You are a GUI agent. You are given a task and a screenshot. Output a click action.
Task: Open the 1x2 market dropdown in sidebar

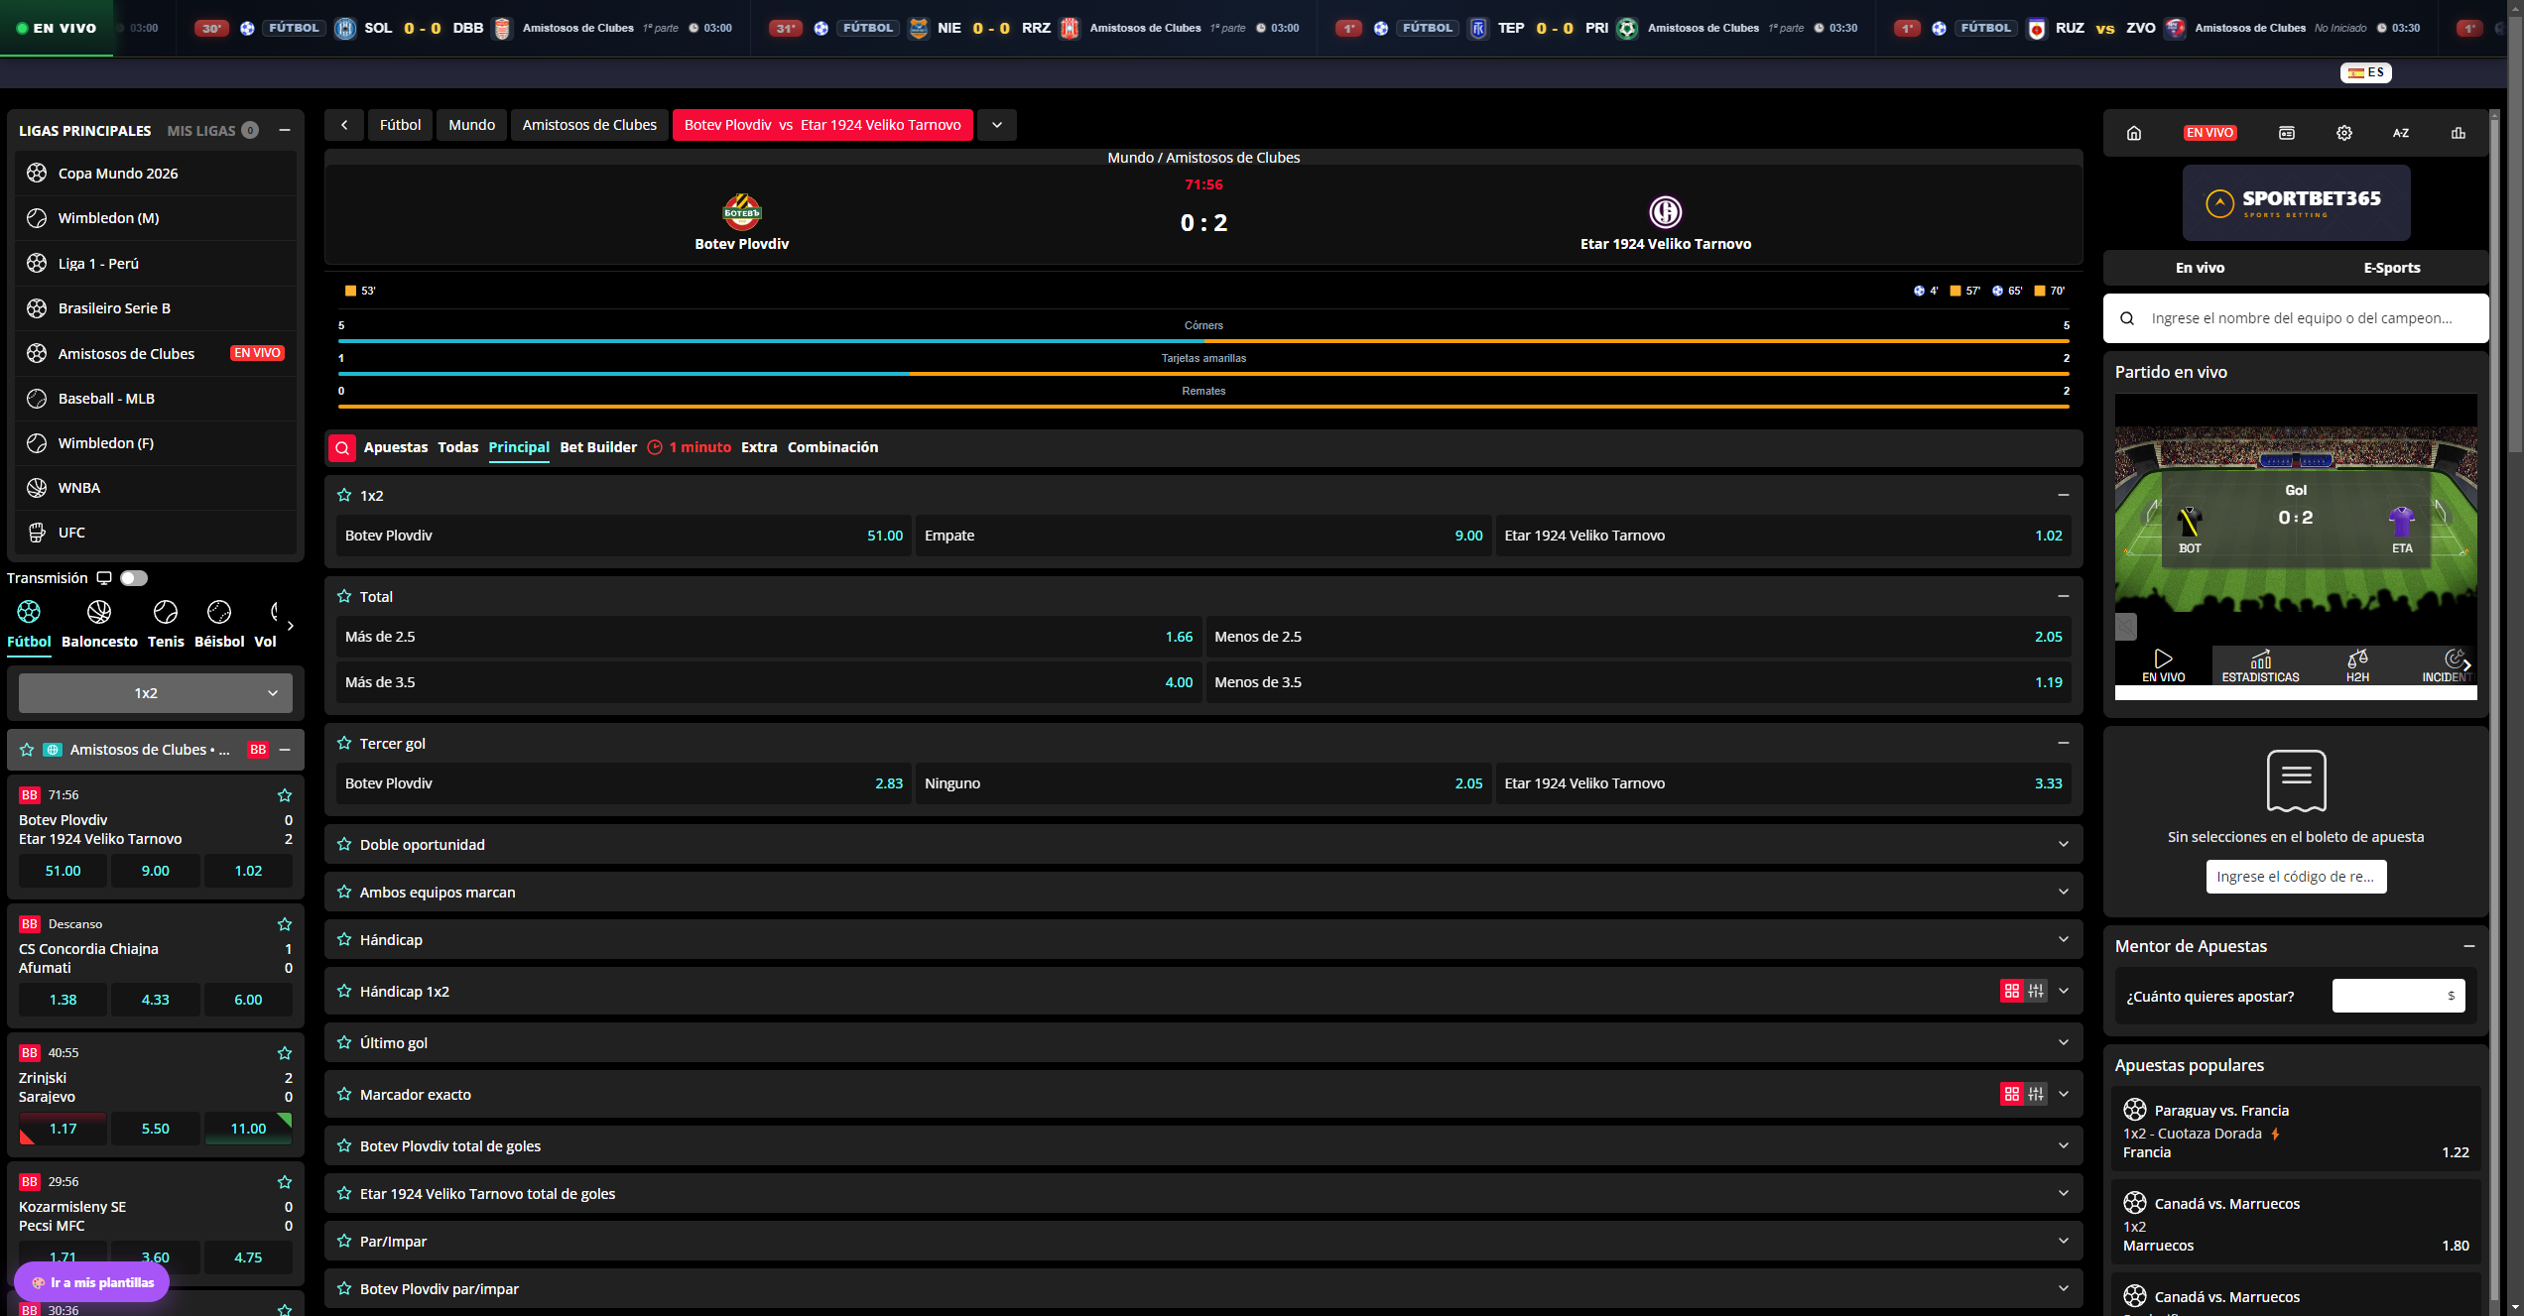pos(156,693)
